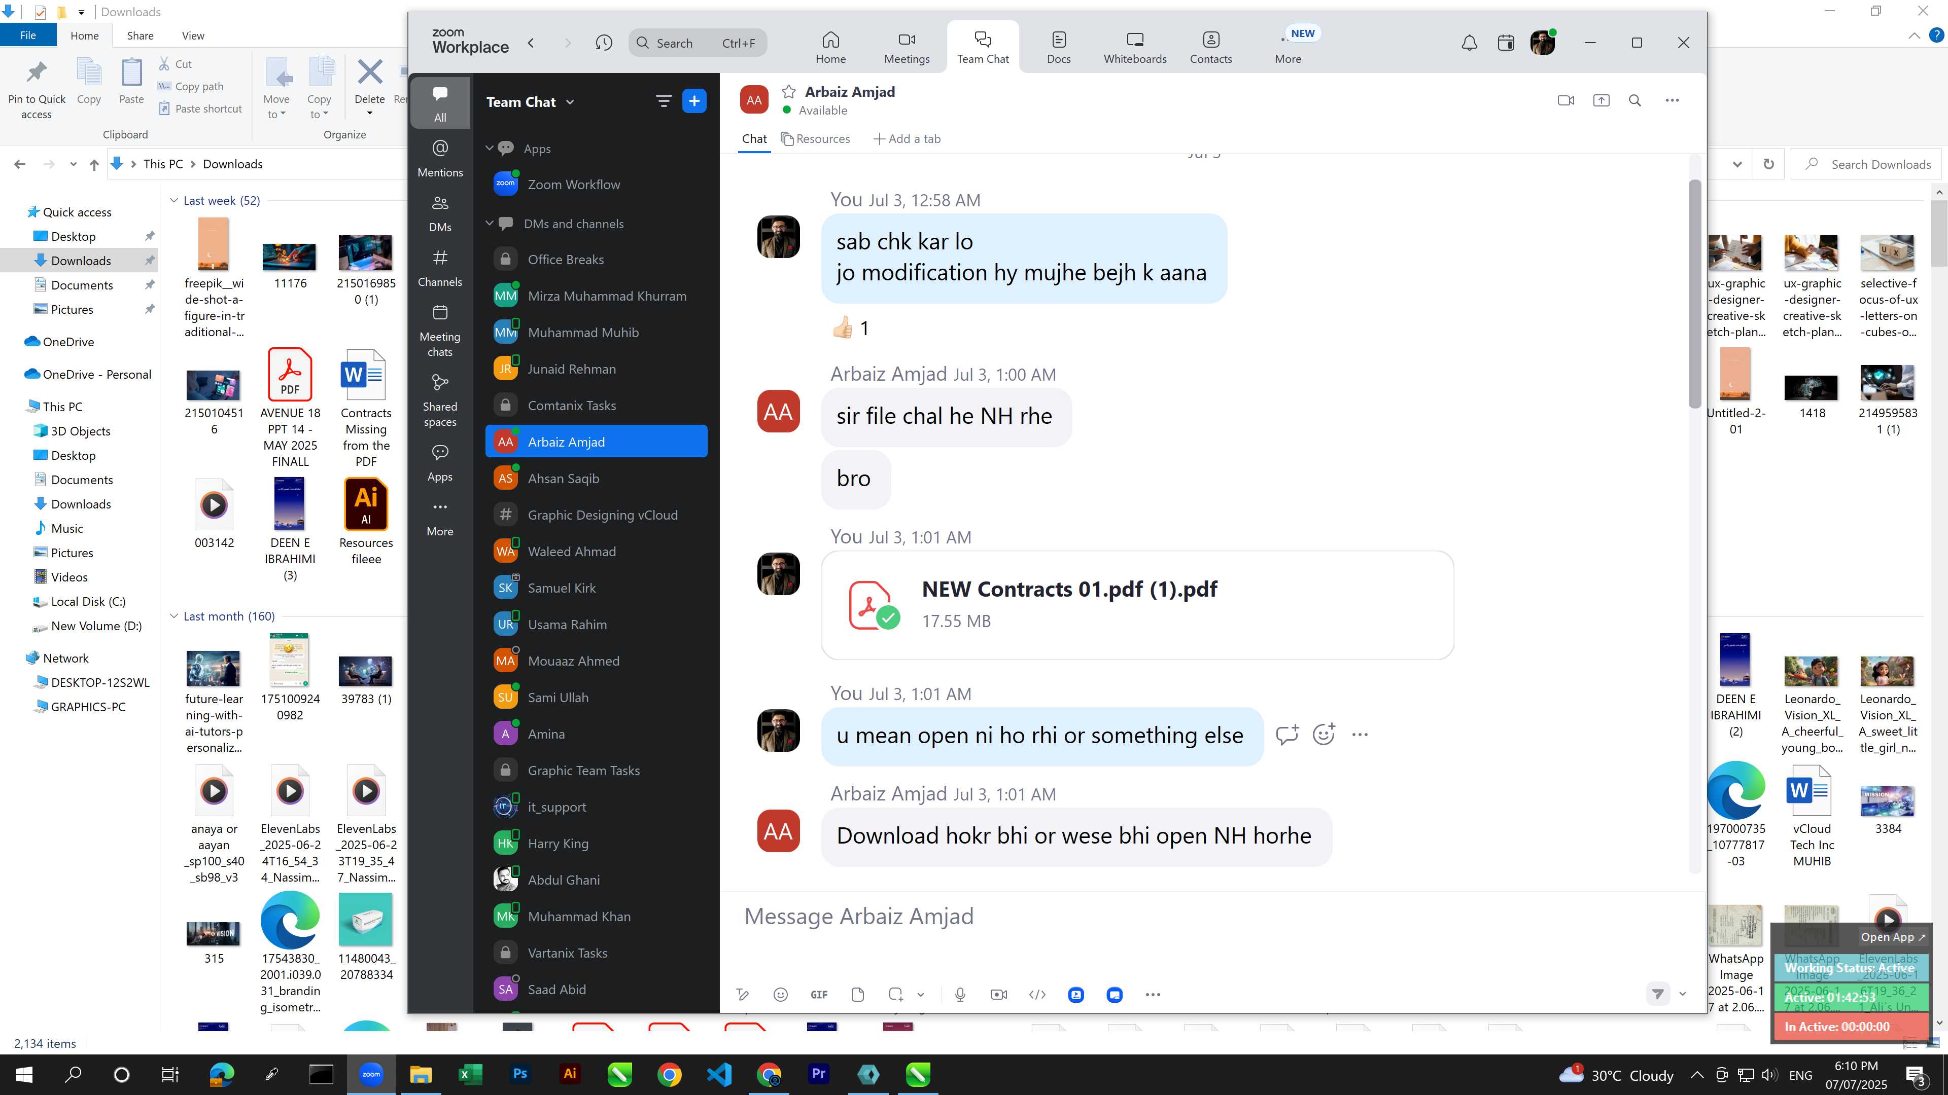Open the Team Chat title dropdown

click(x=570, y=102)
